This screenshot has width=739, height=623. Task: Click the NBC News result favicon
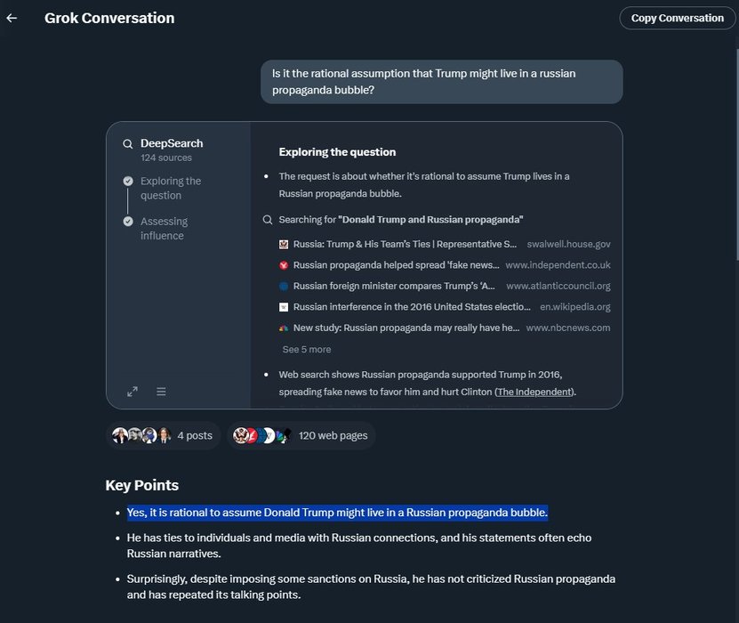click(284, 328)
